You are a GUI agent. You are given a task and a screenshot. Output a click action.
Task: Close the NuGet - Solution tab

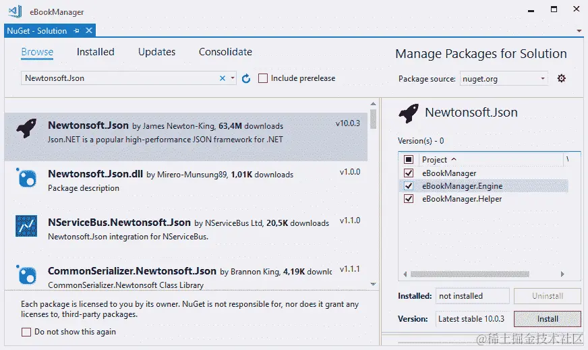click(89, 30)
